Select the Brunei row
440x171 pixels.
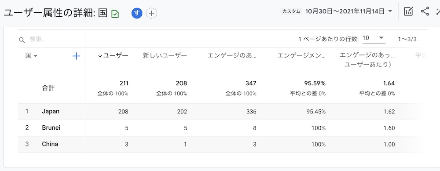(x=220, y=128)
